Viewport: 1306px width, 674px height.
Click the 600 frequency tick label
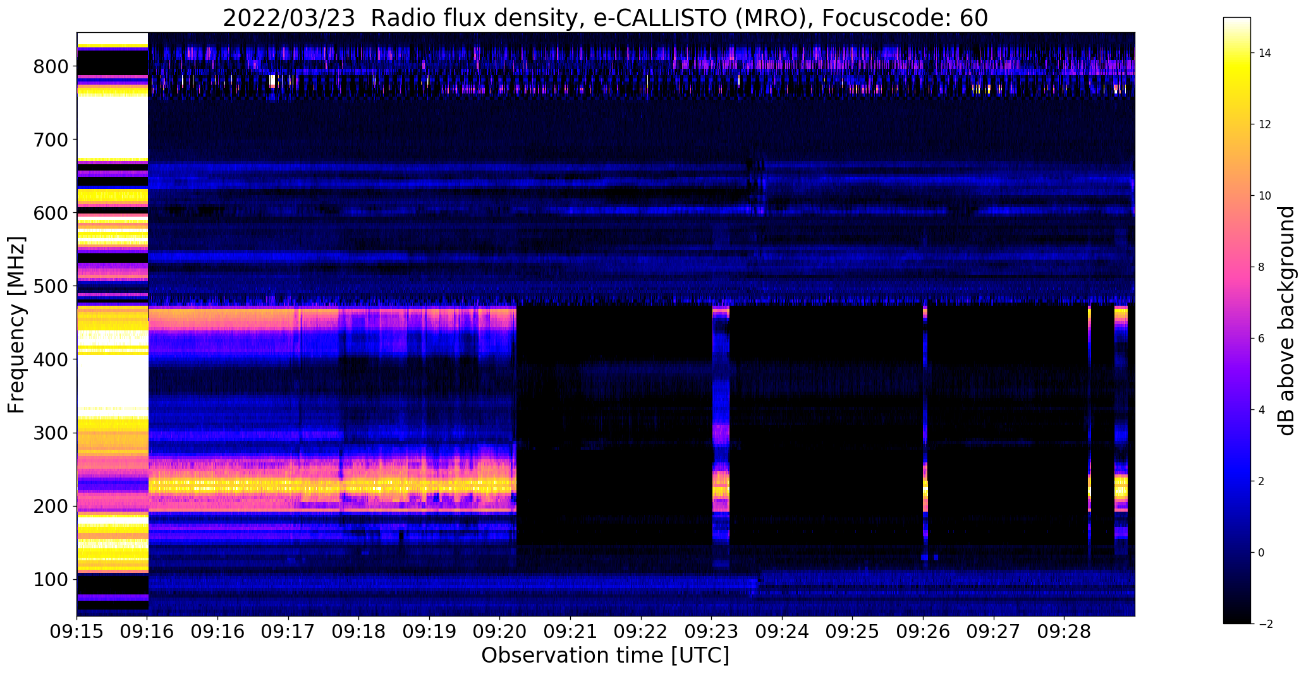51,213
